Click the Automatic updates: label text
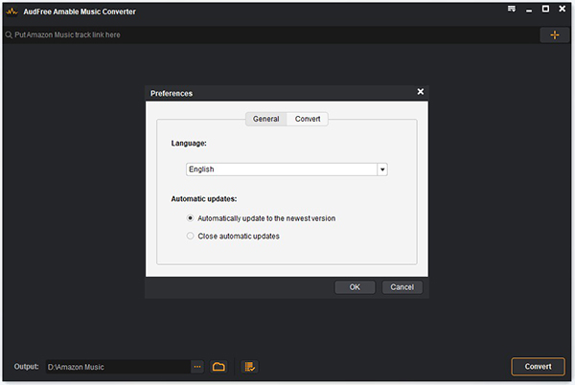 pos(204,199)
